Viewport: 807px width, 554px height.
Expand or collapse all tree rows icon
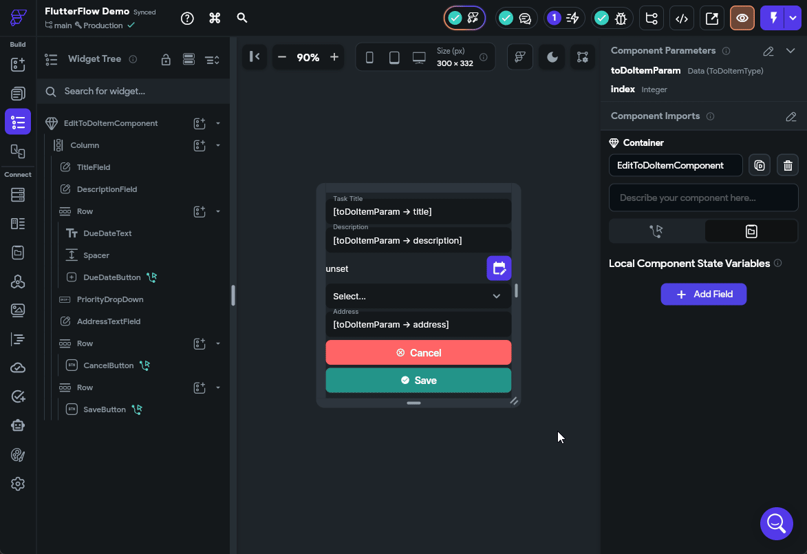[x=212, y=61]
